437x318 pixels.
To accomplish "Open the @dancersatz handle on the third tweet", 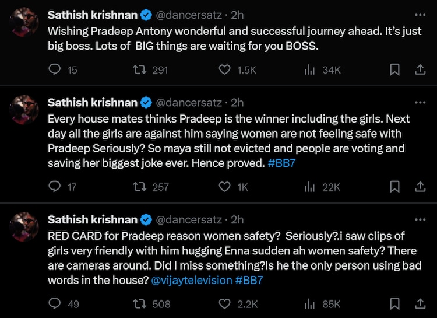I will pos(188,220).
